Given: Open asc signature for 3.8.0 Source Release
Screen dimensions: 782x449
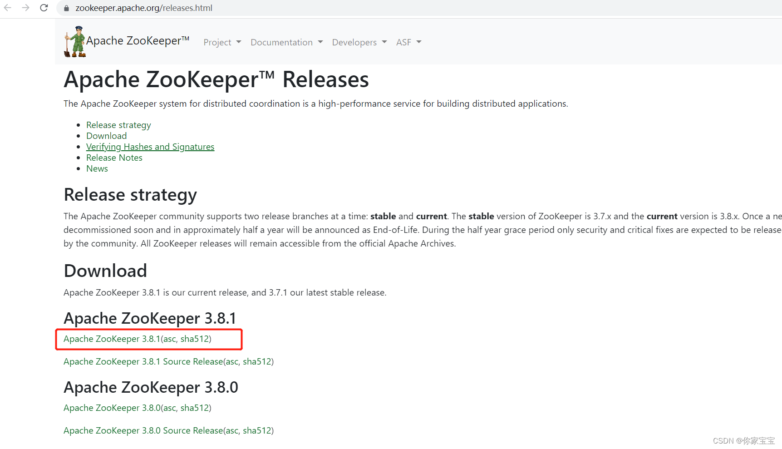Looking at the screenshot, I should coord(232,430).
